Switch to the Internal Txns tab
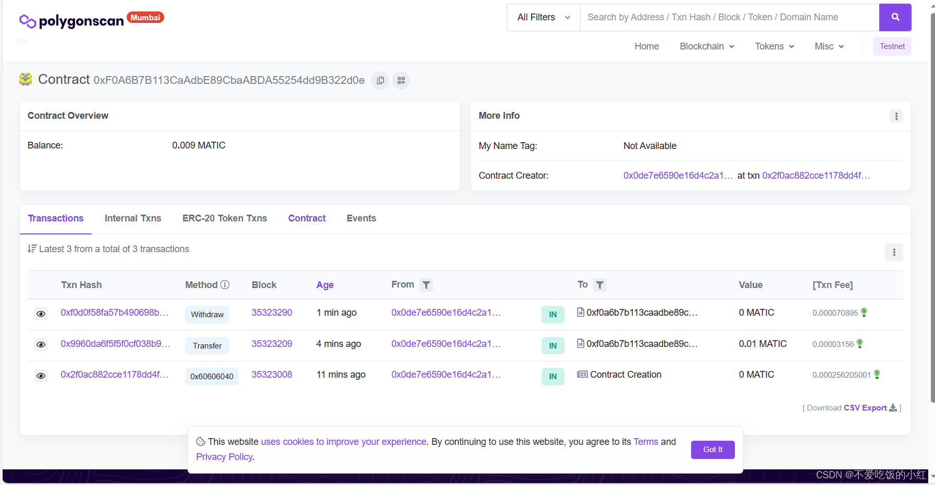935x485 pixels. coord(133,218)
